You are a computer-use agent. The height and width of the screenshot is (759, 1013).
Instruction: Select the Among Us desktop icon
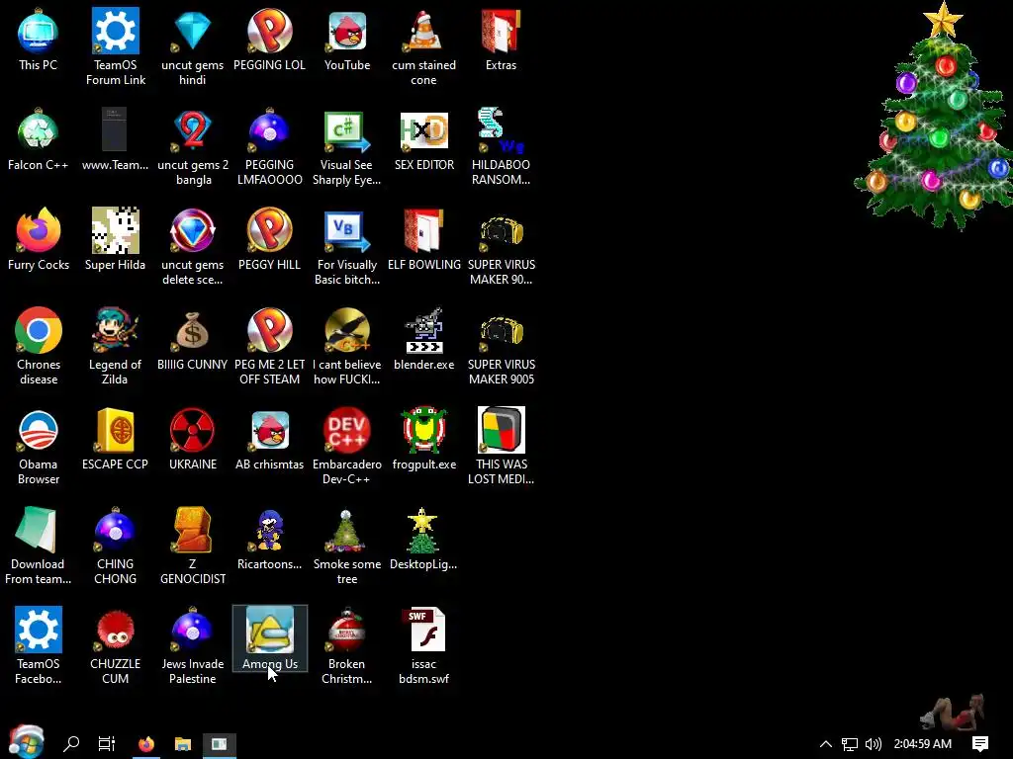coord(269,638)
